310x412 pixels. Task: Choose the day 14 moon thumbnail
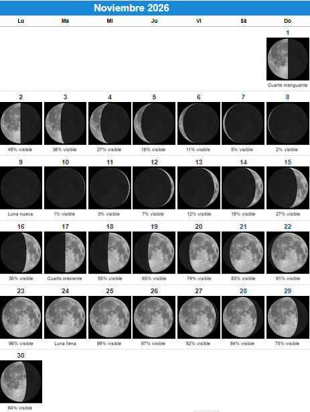243,188
